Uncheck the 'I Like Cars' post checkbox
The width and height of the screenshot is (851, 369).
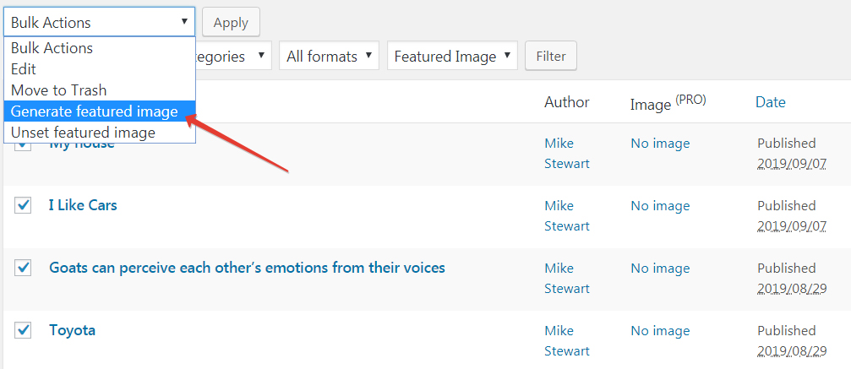24,205
